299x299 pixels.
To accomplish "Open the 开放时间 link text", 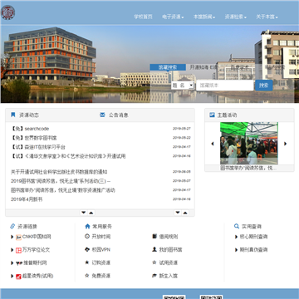I will click(x=101, y=237).
